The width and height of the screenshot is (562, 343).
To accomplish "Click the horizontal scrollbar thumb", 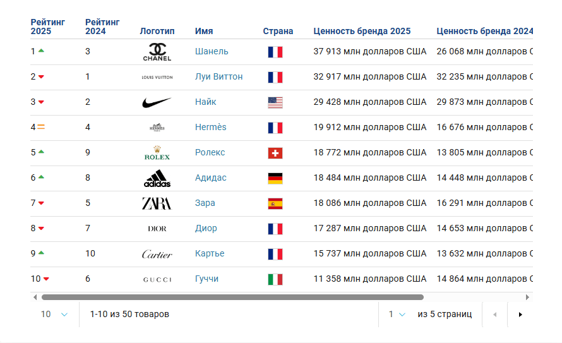I will coord(232,297).
